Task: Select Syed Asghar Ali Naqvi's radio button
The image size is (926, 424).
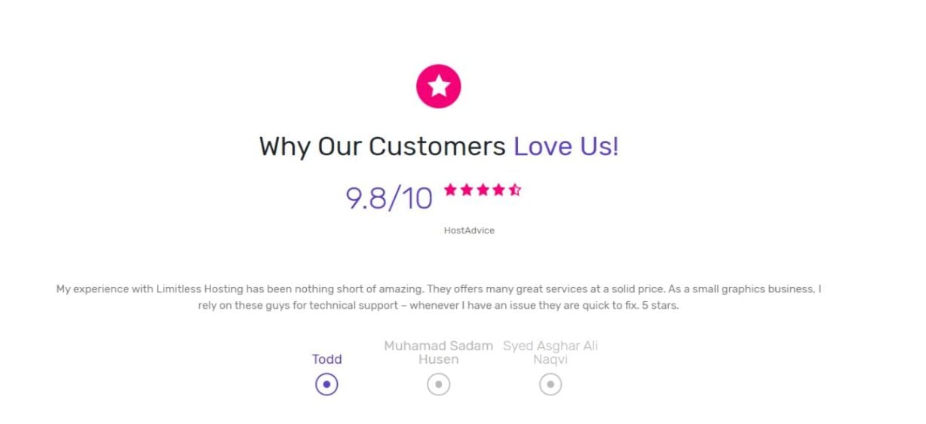Action: (x=550, y=384)
